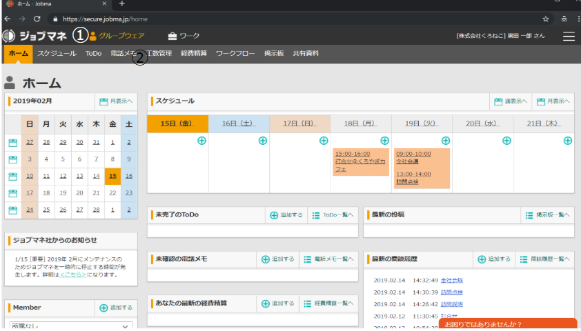Select the ホーム tab
581x331 pixels.
pyautogui.click(x=19, y=54)
